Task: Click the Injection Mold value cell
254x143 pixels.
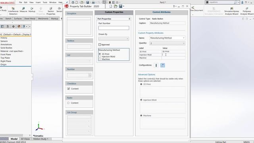Action: 173,55
